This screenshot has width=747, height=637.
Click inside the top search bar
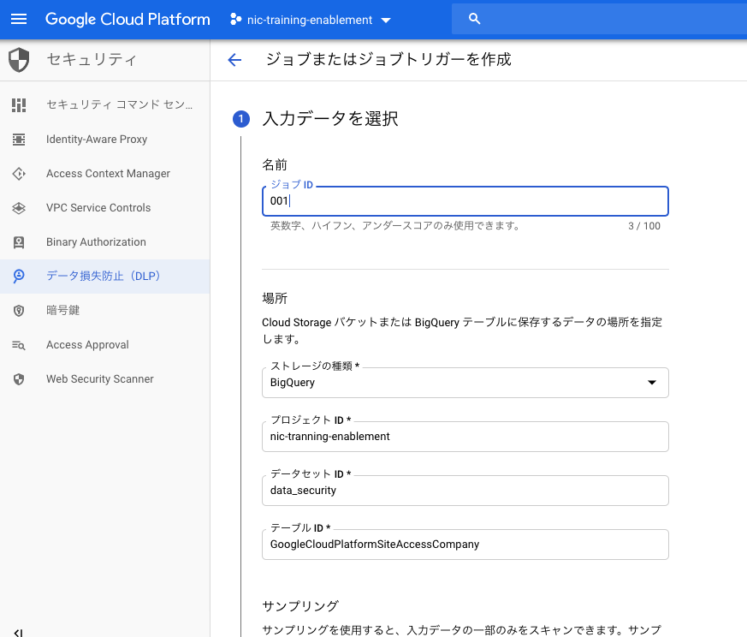(x=599, y=19)
